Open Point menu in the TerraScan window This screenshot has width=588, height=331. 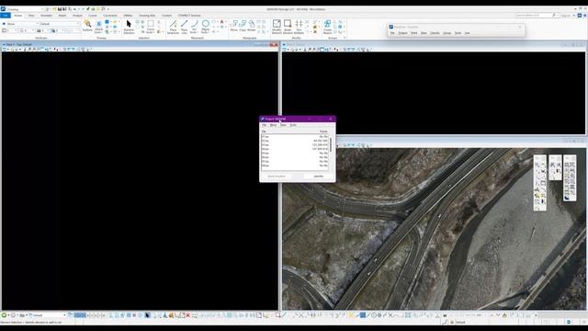point(413,33)
